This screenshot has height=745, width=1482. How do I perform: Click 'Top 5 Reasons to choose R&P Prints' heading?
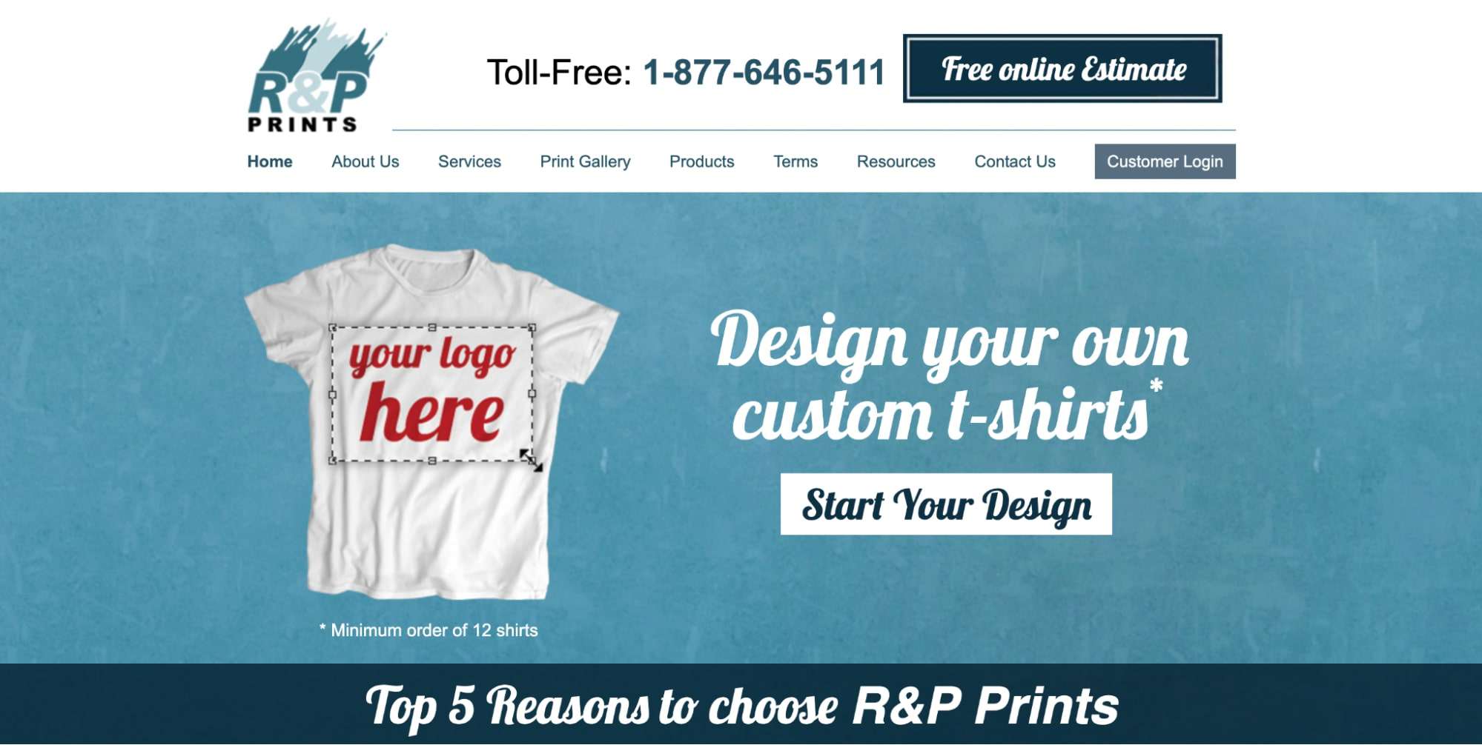coord(741,706)
